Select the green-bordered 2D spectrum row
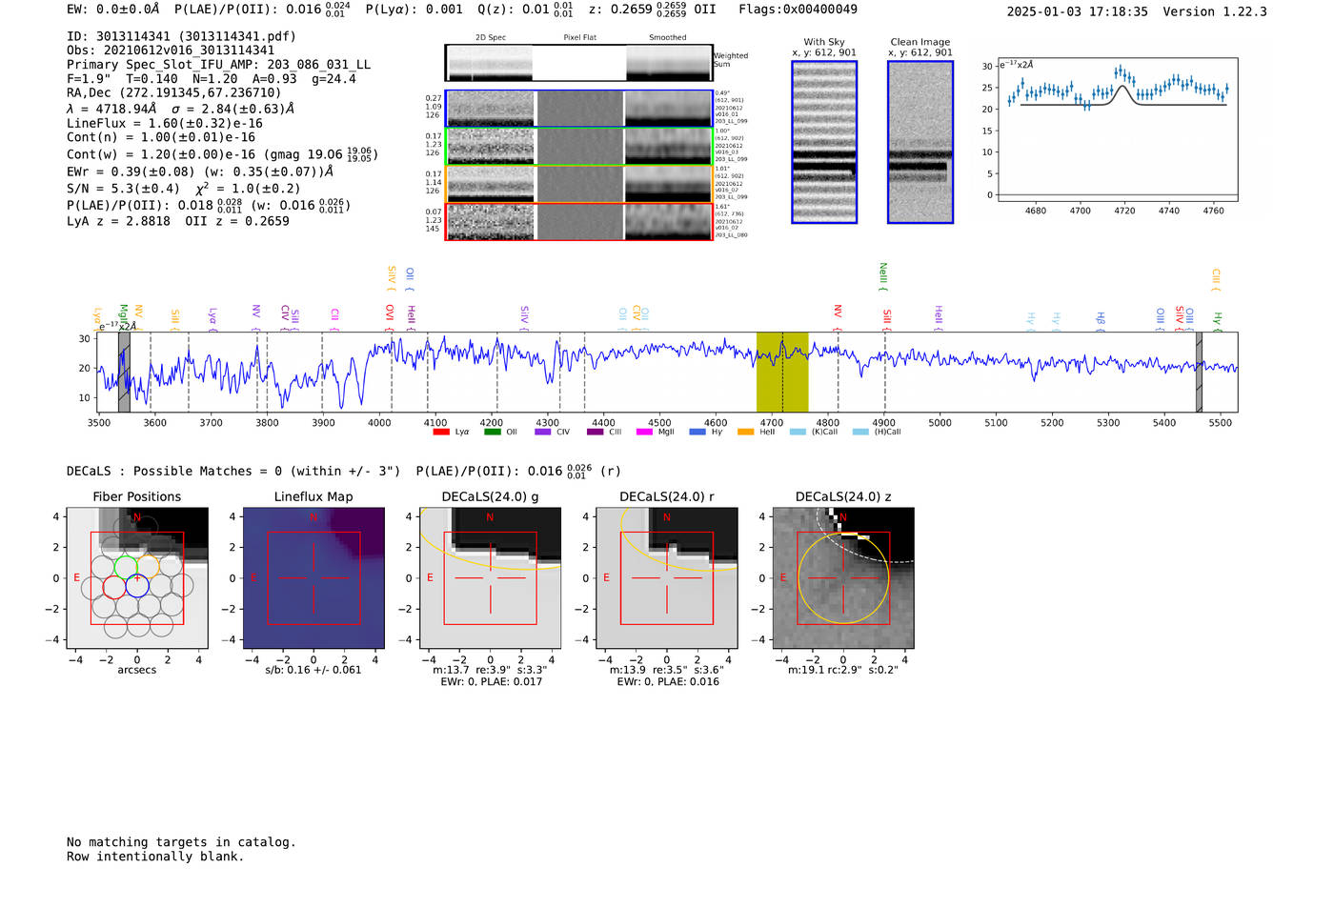Viewport: 1334px width, 908px height. point(579,147)
